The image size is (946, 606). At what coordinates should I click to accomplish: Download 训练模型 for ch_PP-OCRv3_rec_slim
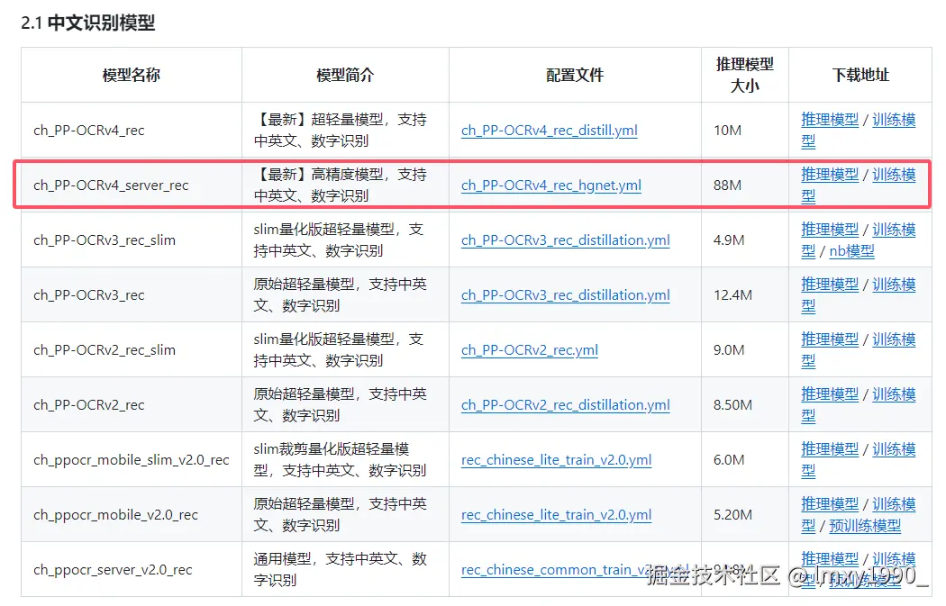[x=894, y=229]
